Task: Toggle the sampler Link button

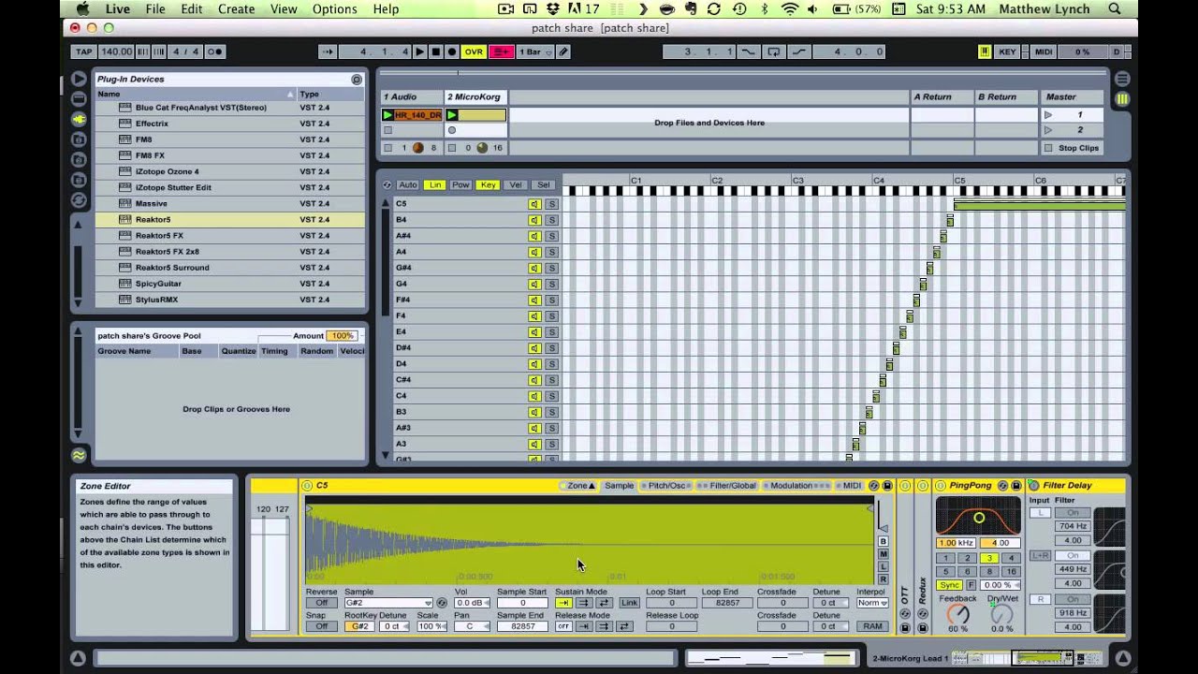Action: click(x=629, y=603)
